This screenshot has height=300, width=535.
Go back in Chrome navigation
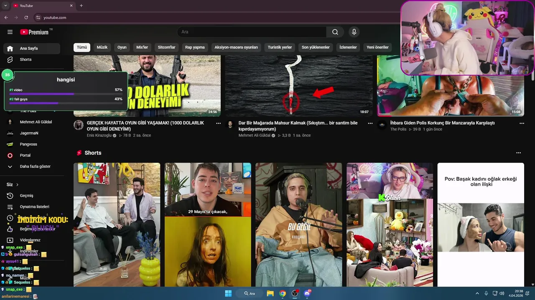click(x=6, y=17)
